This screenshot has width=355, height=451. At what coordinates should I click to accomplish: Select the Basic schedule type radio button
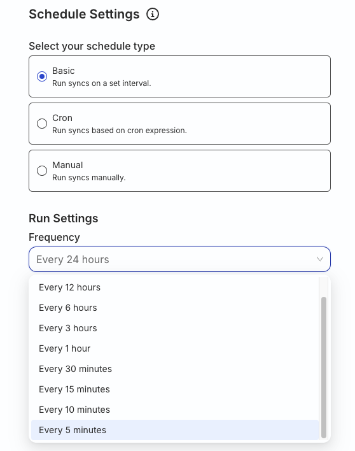(42, 76)
